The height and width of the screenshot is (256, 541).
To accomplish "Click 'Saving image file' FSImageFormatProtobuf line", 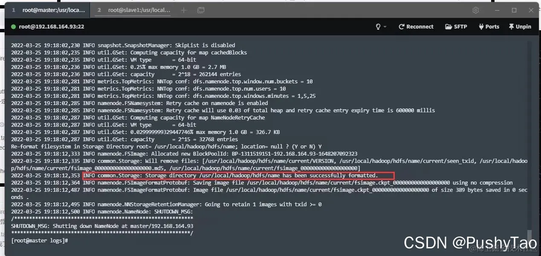I will click(x=262, y=182).
